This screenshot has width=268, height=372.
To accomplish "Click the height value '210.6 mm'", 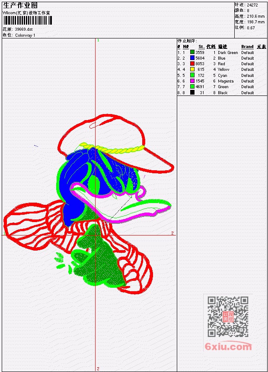I will tap(255, 16).
